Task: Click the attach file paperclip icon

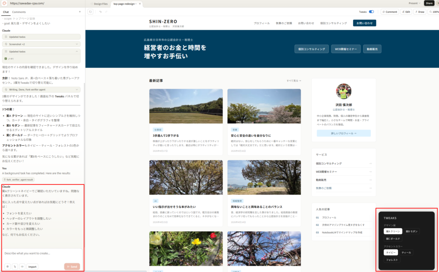Action: (x=15, y=266)
